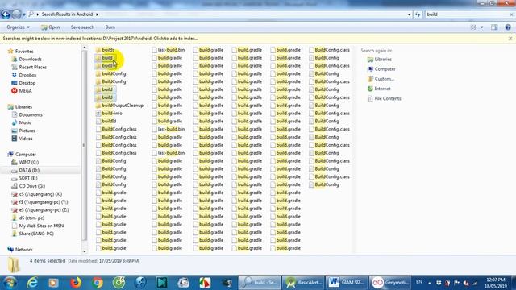Screen dimensions: 516x290
Task: Open CD Drive (G:)
Action: click(x=31, y=186)
